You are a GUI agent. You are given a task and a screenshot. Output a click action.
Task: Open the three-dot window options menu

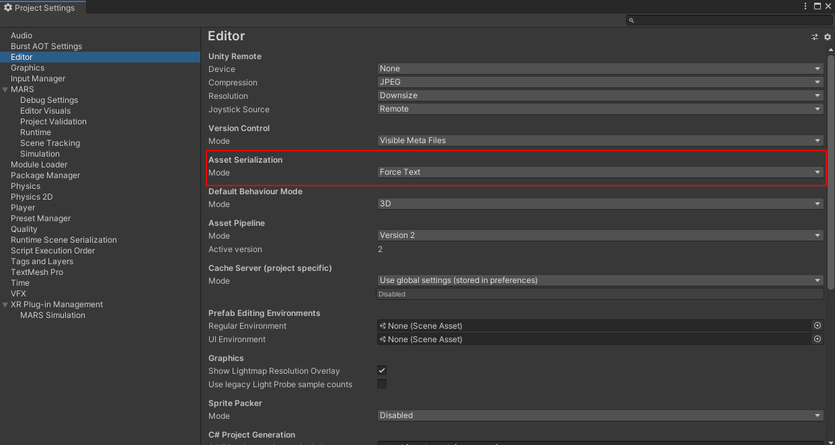[805, 6]
